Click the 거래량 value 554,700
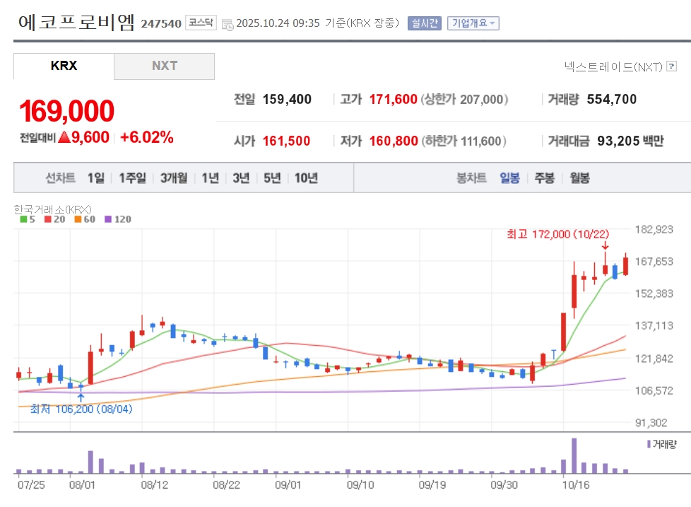The width and height of the screenshot is (691, 507). coord(612,99)
